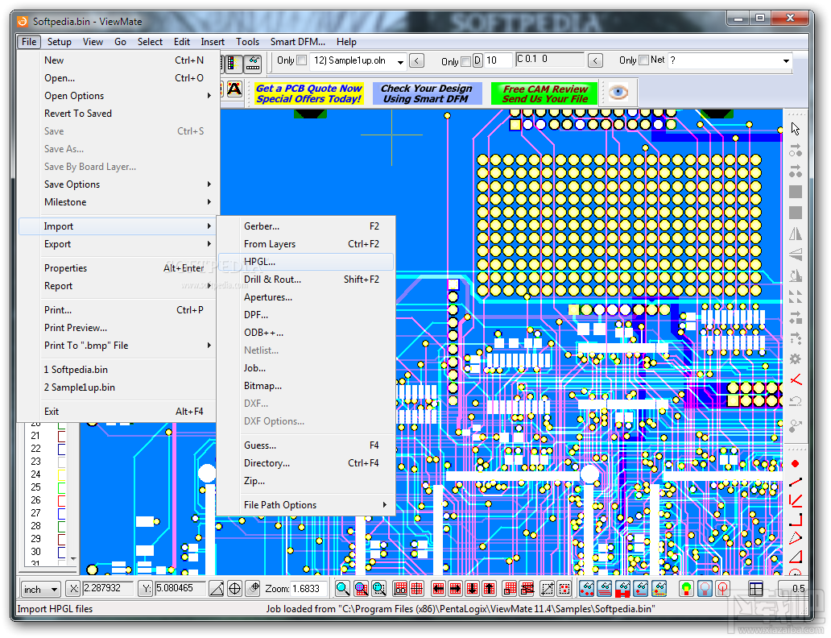Toggle layer 26 red color box
Image resolution: width=831 pixels, height=638 pixels.
(61, 500)
